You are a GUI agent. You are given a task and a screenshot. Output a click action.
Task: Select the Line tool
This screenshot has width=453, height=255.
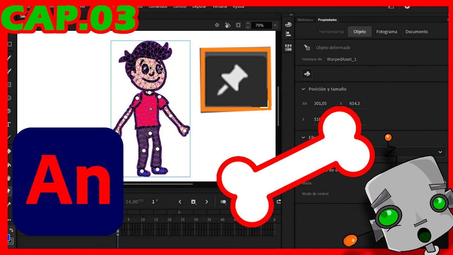pos(10,137)
